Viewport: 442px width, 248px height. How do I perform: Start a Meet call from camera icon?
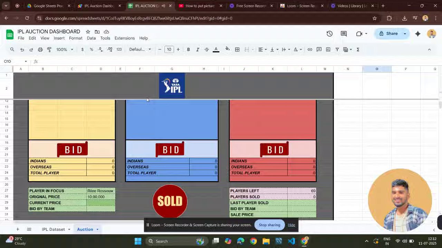coord(359,33)
